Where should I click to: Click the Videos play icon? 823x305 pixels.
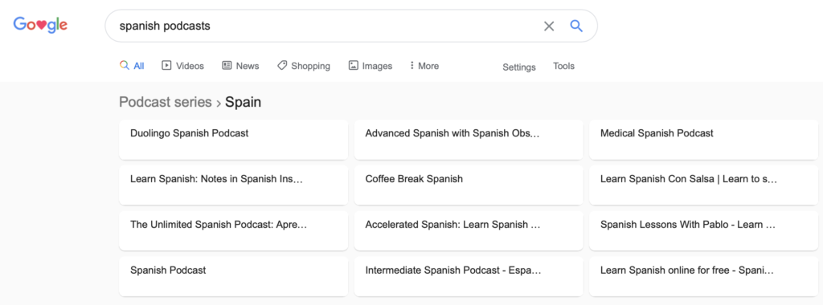pyautogui.click(x=166, y=66)
